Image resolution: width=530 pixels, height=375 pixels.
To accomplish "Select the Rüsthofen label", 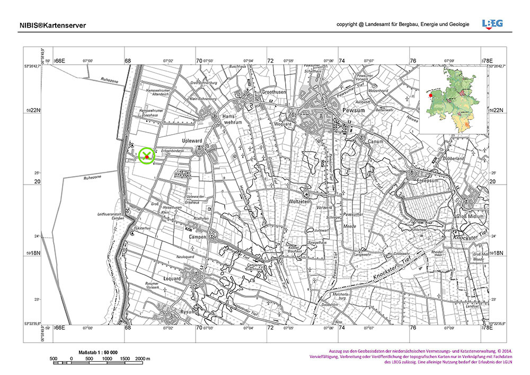I will point(201,219).
